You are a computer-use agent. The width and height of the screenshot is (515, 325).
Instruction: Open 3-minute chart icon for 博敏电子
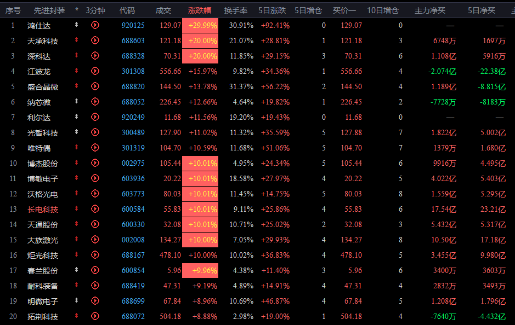(95, 178)
